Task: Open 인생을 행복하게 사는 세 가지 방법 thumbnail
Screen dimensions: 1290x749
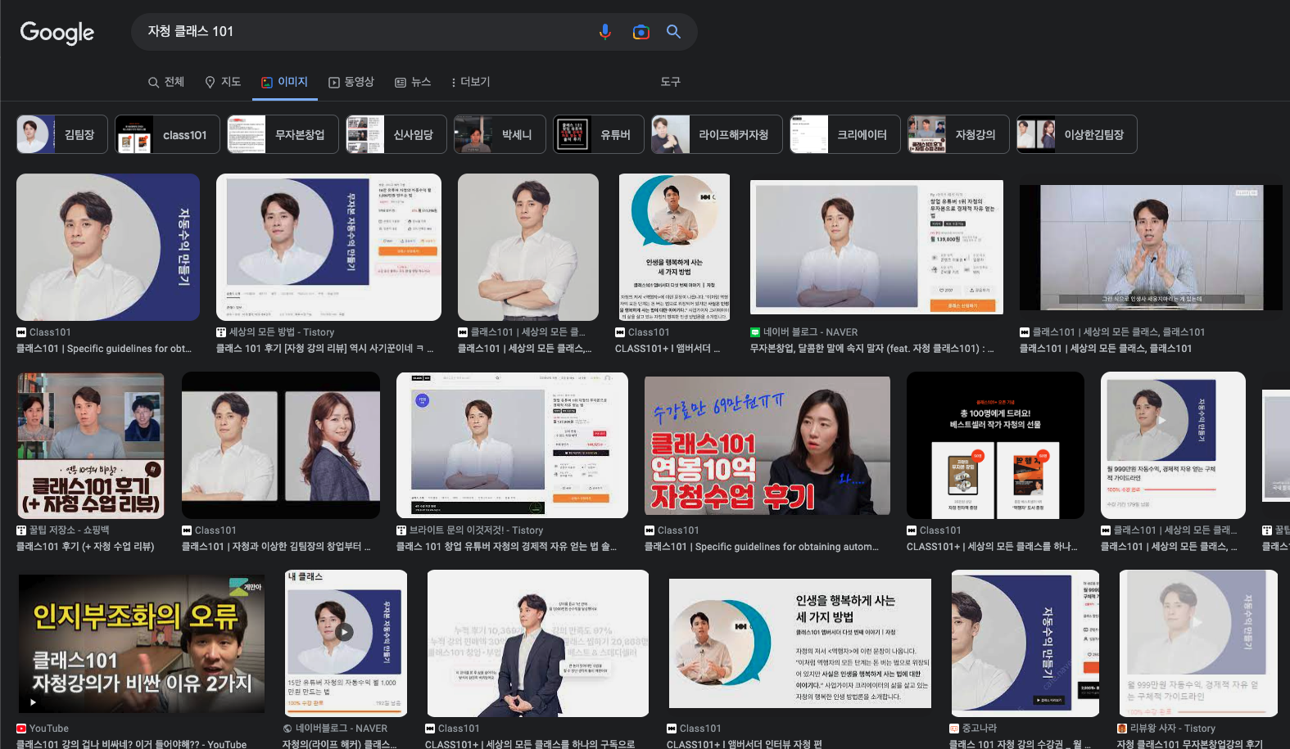Action: (674, 246)
